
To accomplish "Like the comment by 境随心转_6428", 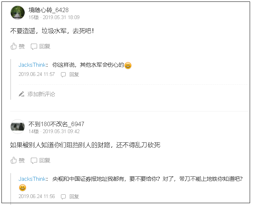I will click(14, 46).
